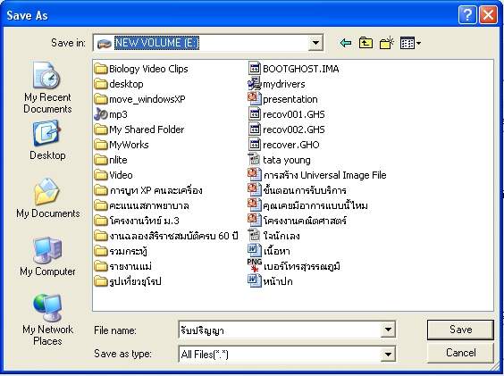Click inside the File name field
This screenshot has height=376, width=504.
tap(280, 330)
